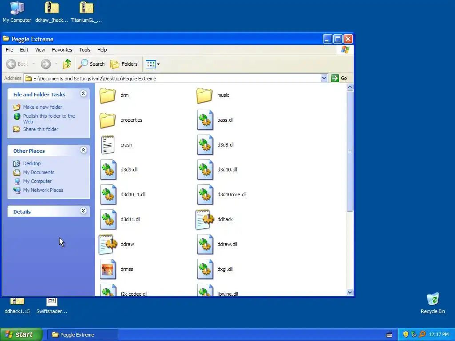Go to Desktop in Other Places
The height and width of the screenshot is (341, 455).
click(27, 163)
